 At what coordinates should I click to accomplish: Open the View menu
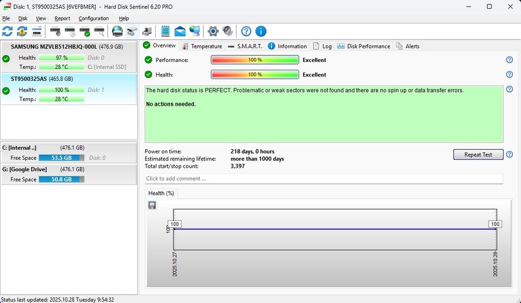[41, 19]
